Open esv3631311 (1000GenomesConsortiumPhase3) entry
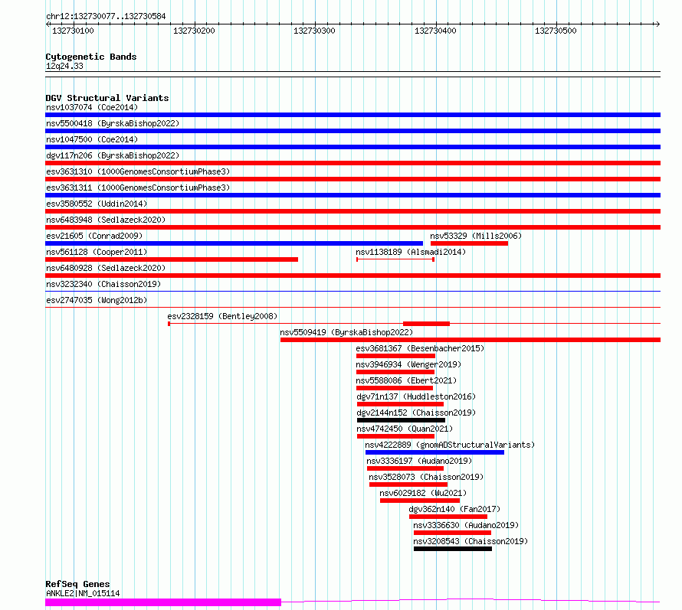The height and width of the screenshot is (610, 682). click(x=138, y=188)
